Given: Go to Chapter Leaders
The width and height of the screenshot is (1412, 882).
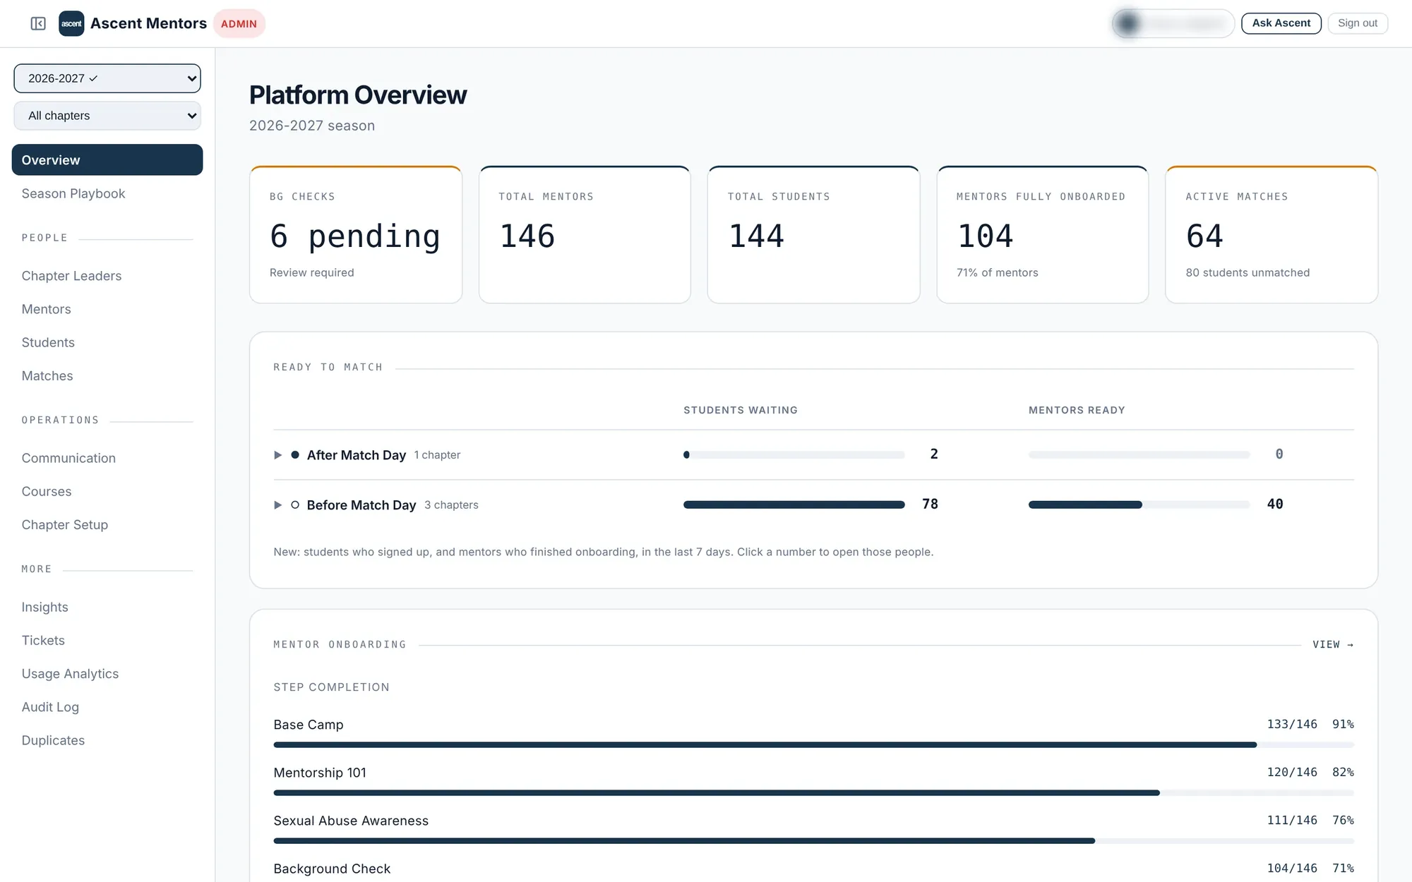Looking at the screenshot, I should click(71, 276).
